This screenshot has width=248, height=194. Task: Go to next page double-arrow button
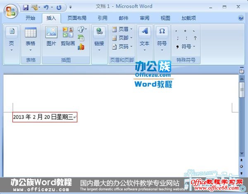pos(241,173)
